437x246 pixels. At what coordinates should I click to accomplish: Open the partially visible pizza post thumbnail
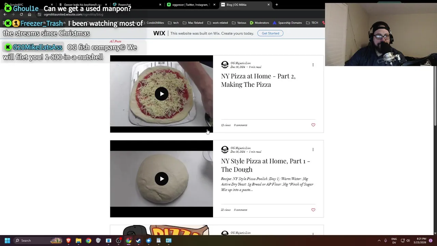161,231
